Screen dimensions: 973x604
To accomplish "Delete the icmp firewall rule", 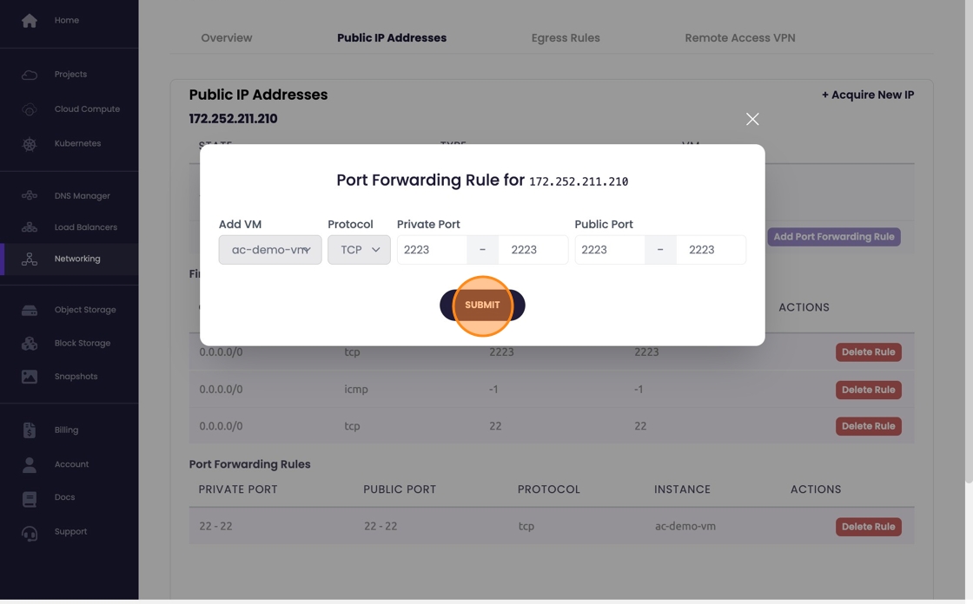I will click(x=868, y=390).
